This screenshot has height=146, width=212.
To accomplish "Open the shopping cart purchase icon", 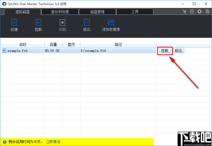I will (x=184, y=11).
